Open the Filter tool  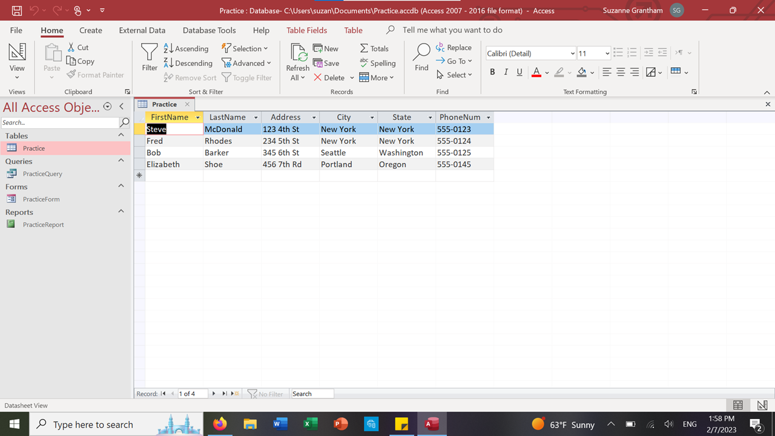coord(150,58)
